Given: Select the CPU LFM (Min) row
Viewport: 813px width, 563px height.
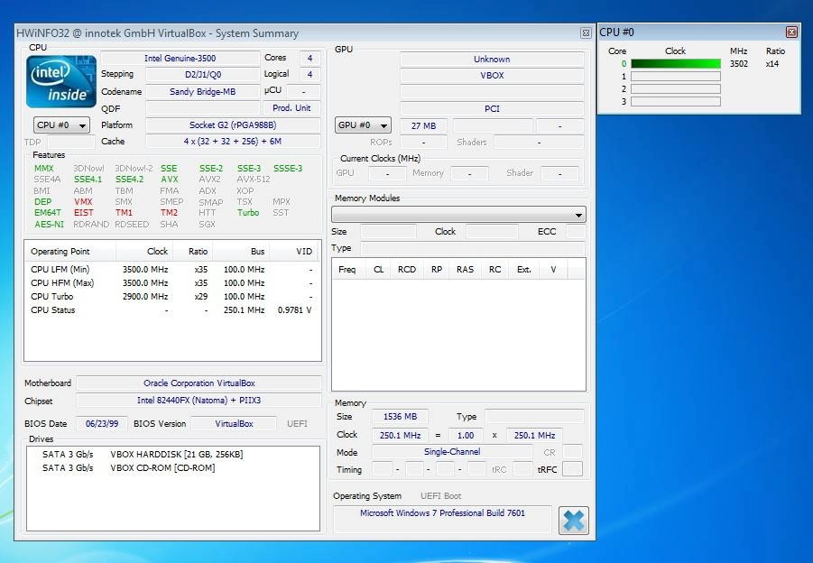Looking at the screenshot, I should click(x=171, y=270).
